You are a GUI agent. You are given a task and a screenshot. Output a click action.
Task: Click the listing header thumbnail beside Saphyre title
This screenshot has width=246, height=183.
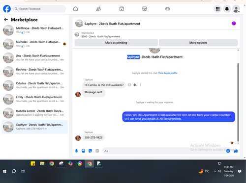click(79, 24)
